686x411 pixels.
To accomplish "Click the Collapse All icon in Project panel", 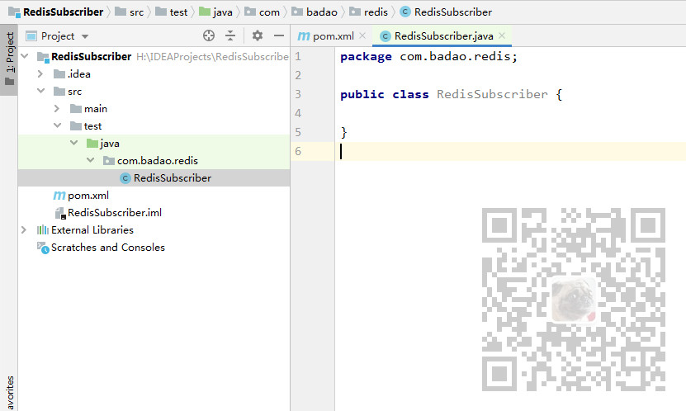I will click(230, 35).
